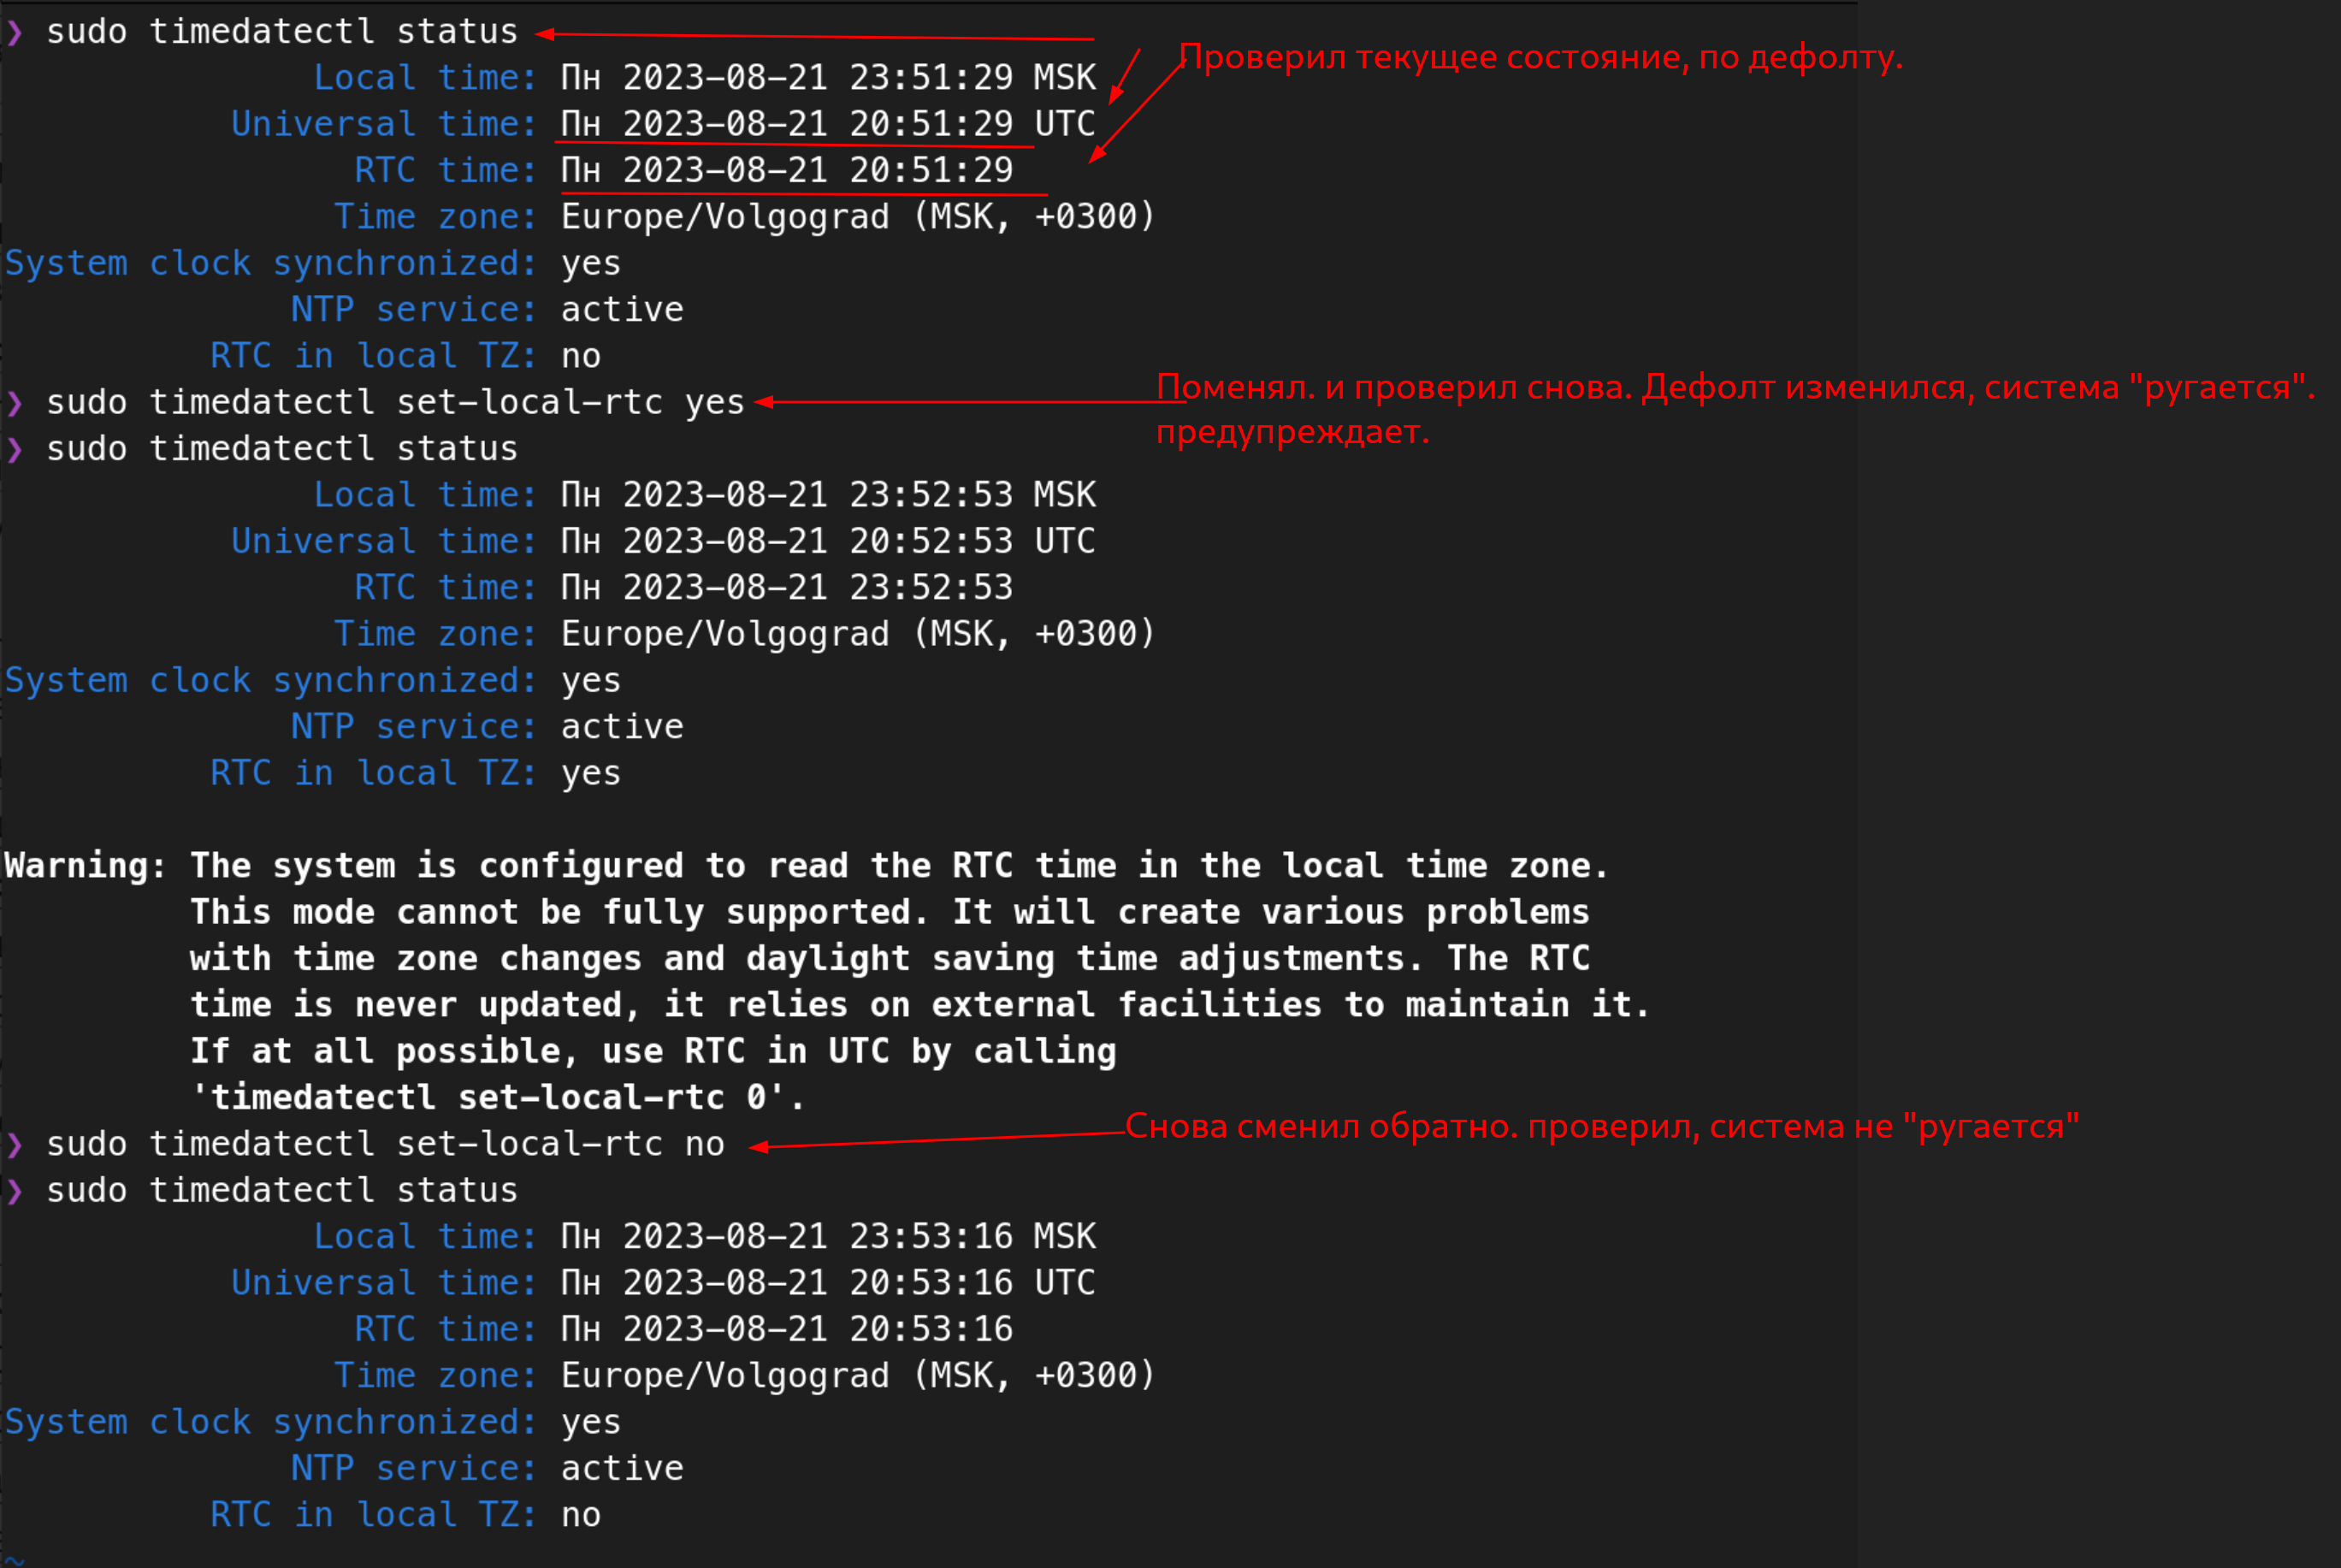Click the first 'sudo timedatectl status' command
The width and height of the screenshot is (2341, 1568).
(x=282, y=31)
